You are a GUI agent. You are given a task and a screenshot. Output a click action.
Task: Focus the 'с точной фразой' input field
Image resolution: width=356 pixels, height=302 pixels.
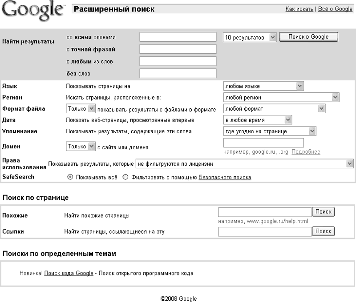[178, 49]
